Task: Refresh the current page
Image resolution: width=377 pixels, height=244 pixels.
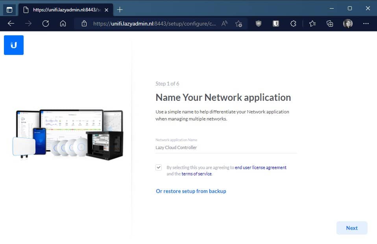Action: [46, 24]
